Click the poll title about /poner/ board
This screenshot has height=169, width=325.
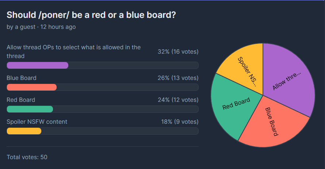[91, 15]
